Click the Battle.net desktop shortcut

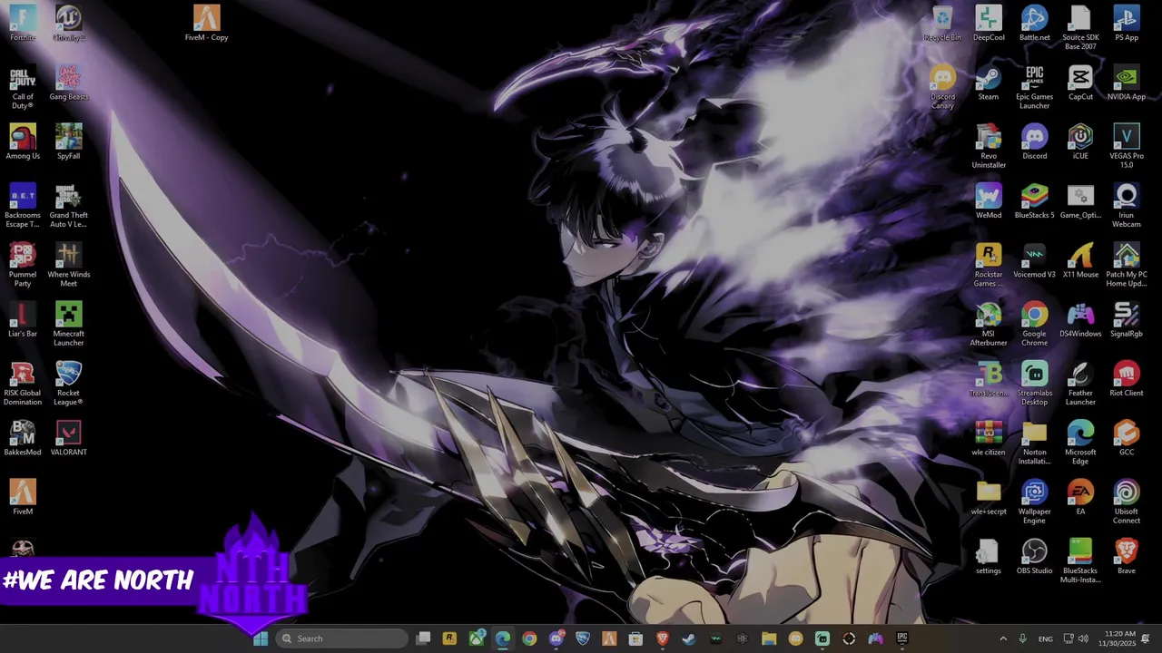[1035, 23]
